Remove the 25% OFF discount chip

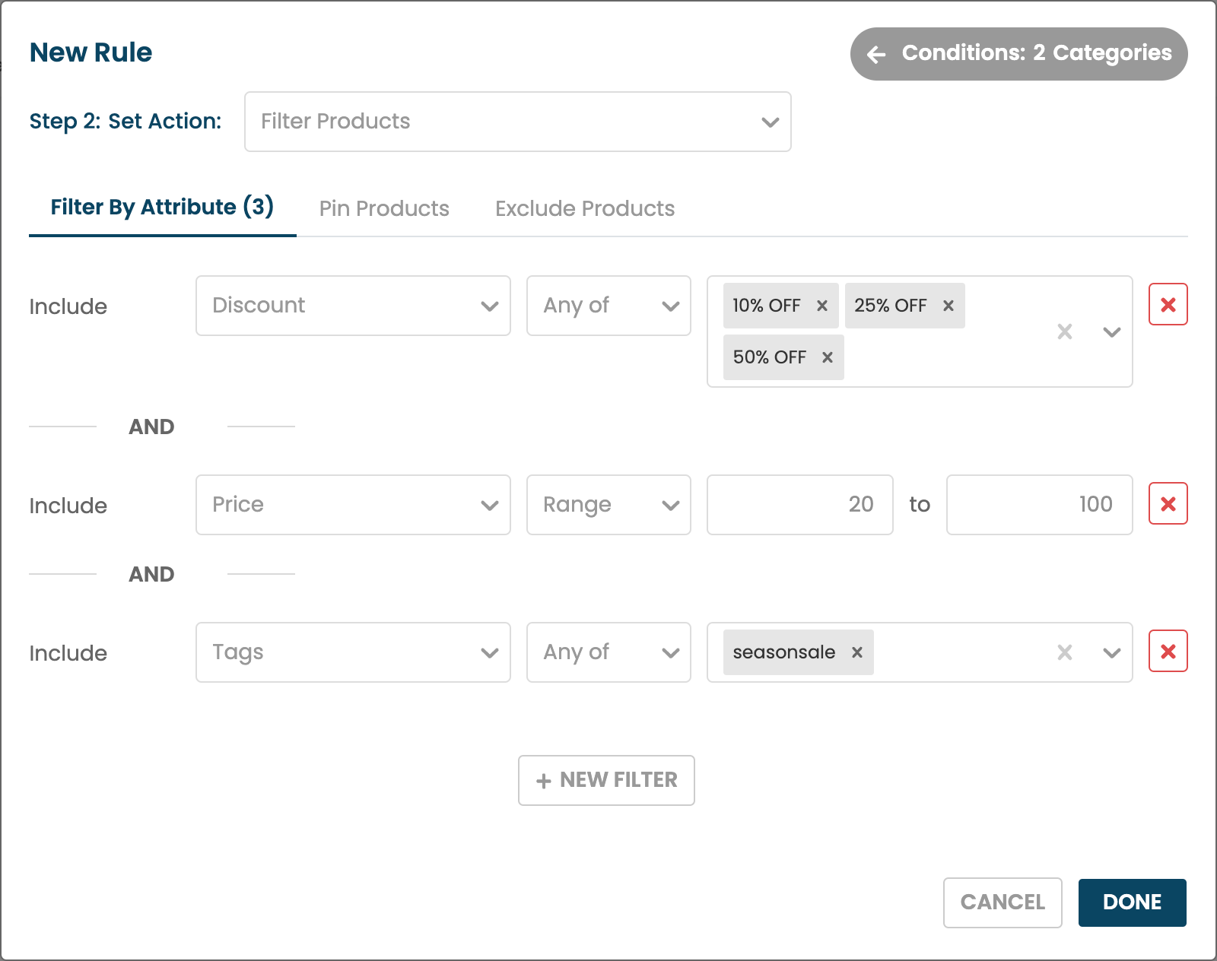coord(948,306)
